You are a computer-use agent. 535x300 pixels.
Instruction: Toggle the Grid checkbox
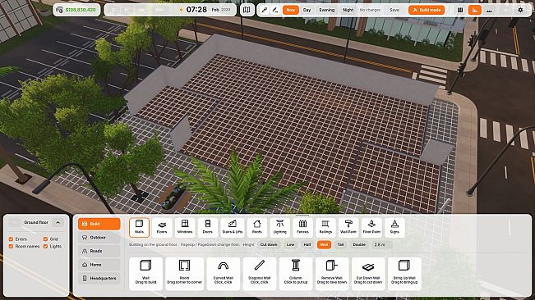45,239
